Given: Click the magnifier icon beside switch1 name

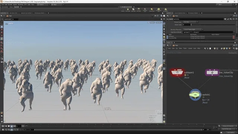Looking at the screenshot, I should [231, 19].
